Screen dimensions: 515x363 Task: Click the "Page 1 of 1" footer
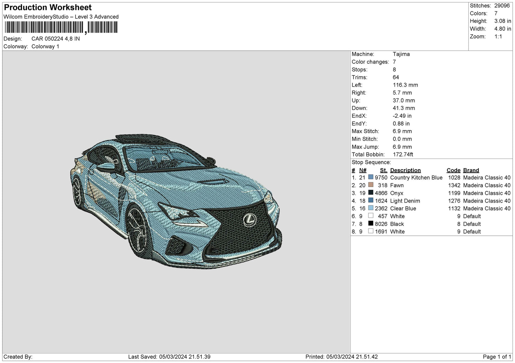[497, 357]
